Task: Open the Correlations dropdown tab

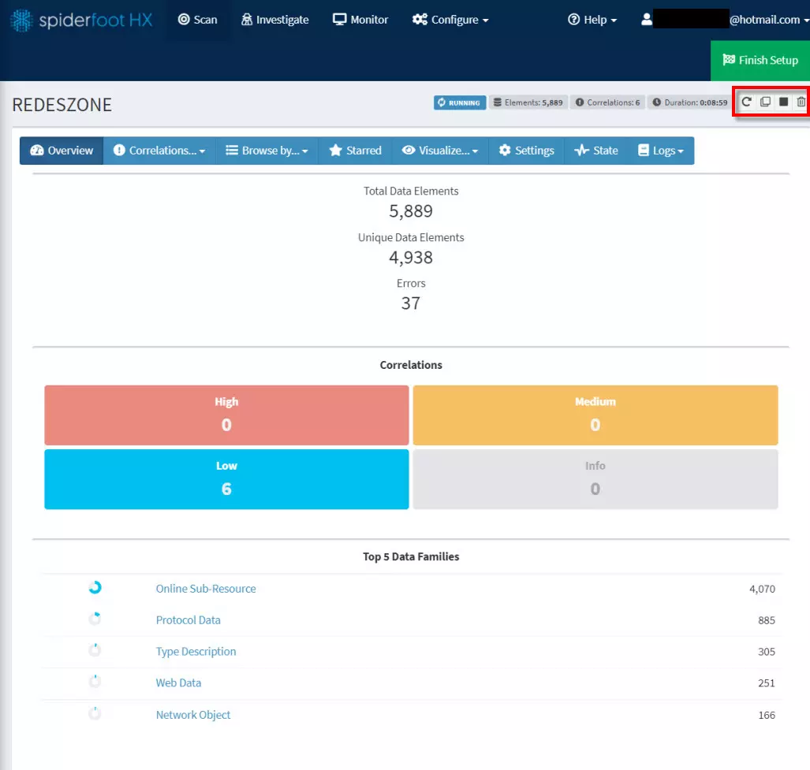Action: point(159,151)
